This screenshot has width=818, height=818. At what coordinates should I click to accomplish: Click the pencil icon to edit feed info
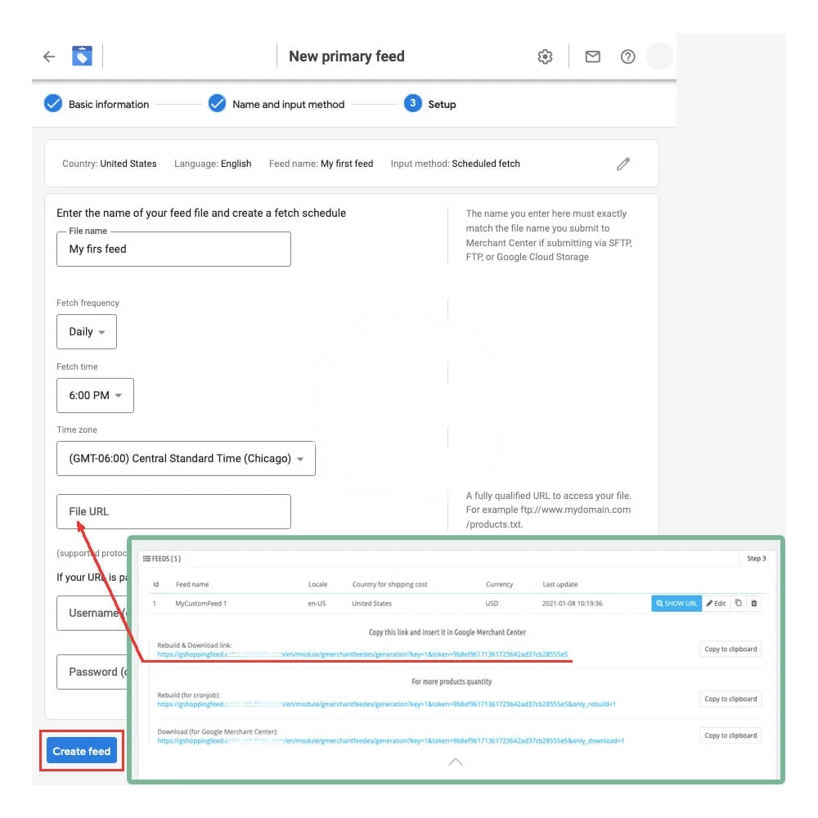(x=623, y=164)
